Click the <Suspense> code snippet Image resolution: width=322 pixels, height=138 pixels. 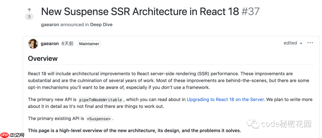tap(99, 119)
